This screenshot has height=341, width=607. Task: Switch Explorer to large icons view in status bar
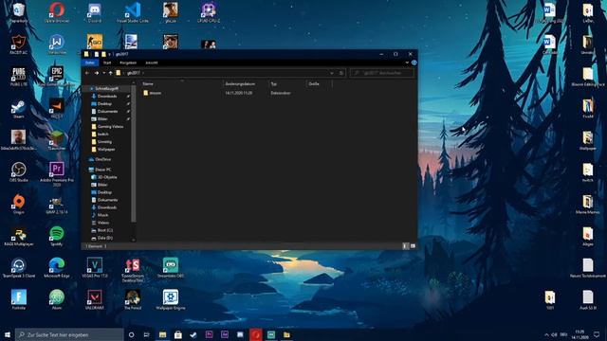[413, 246]
